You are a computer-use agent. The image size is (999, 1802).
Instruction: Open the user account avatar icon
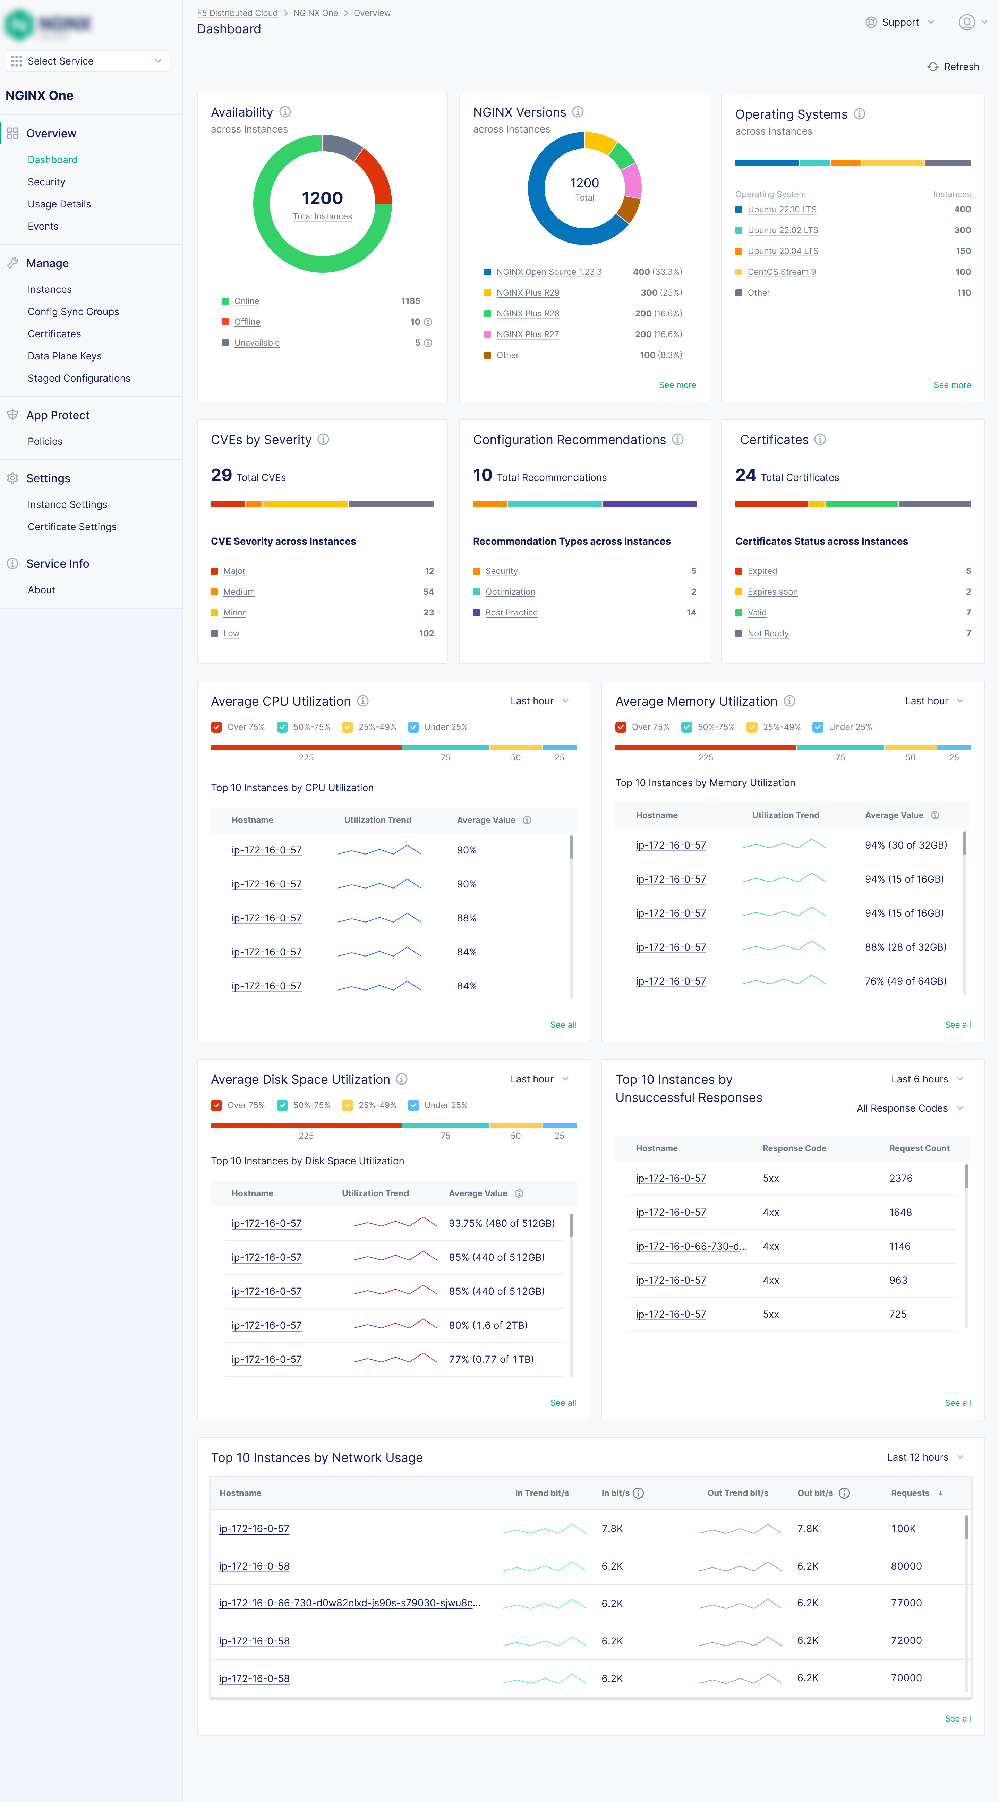[x=966, y=23]
